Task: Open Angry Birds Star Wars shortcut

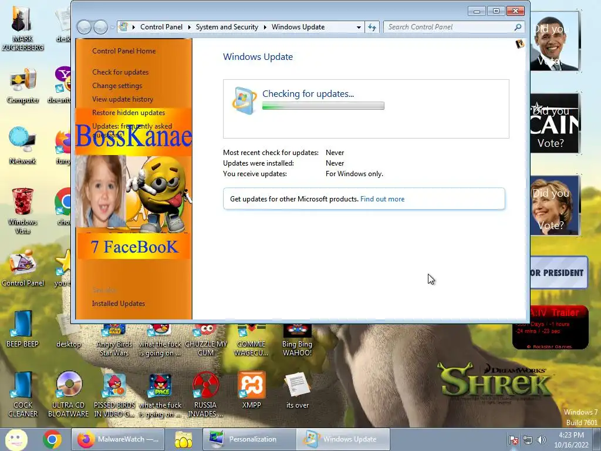Action: tap(114, 341)
